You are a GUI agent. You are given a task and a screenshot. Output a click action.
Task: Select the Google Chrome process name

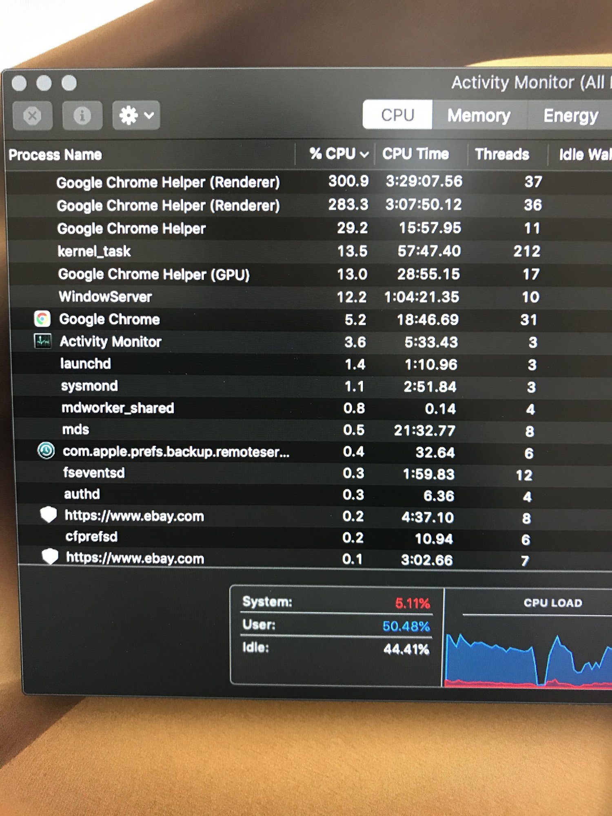click(109, 319)
